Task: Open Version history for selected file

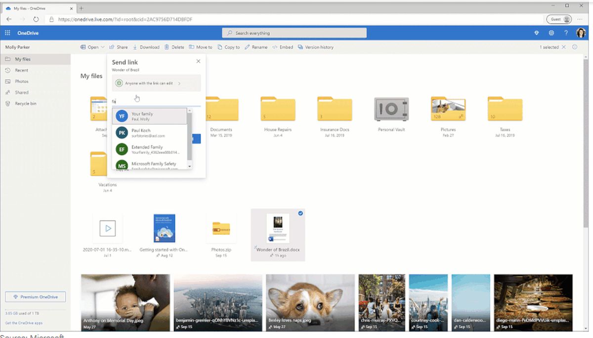Action: click(315, 47)
